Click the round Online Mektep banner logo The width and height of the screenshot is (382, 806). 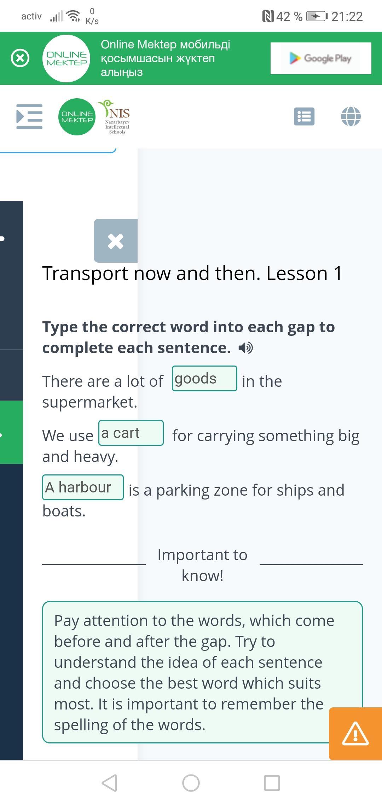[x=66, y=58]
